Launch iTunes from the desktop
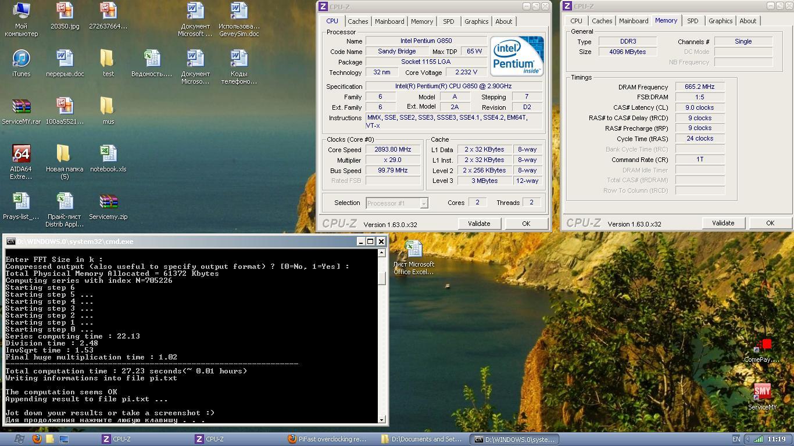Screen dimensions: 794x446 (22, 59)
